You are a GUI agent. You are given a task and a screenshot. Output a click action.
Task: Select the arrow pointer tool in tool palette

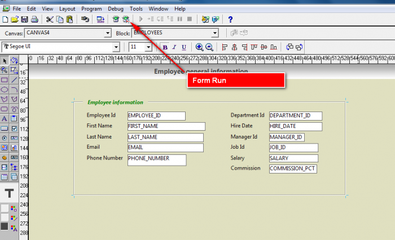click(5, 61)
